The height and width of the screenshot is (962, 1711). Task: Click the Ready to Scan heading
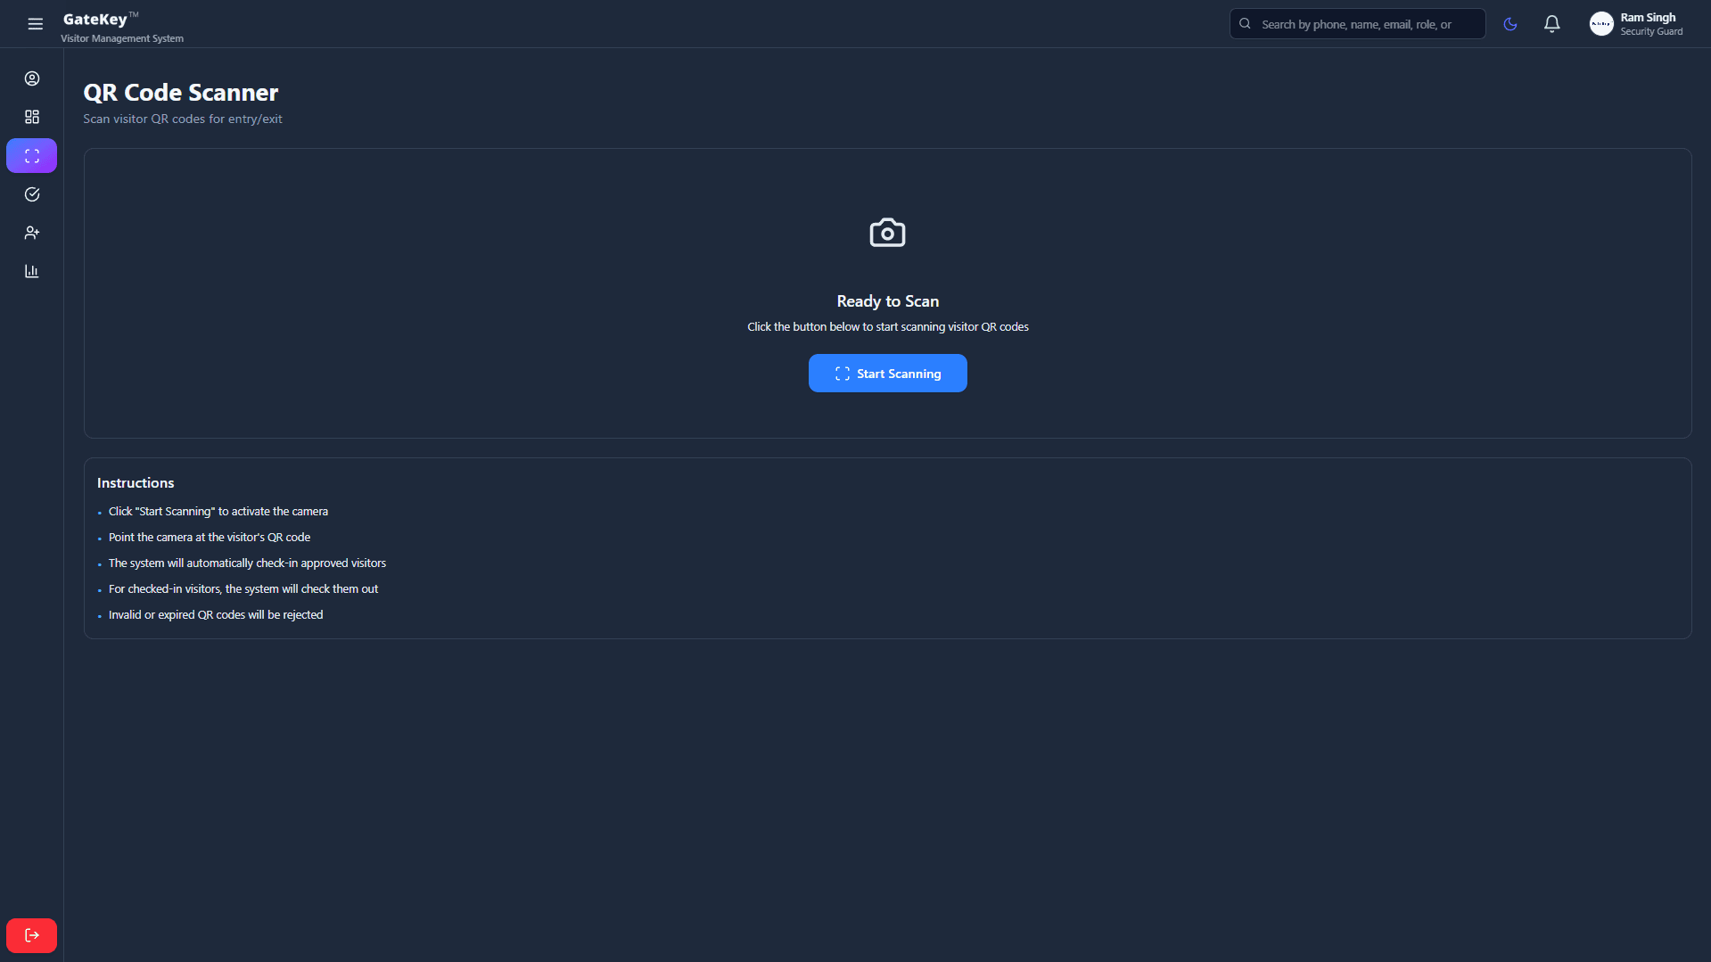[887, 301]
